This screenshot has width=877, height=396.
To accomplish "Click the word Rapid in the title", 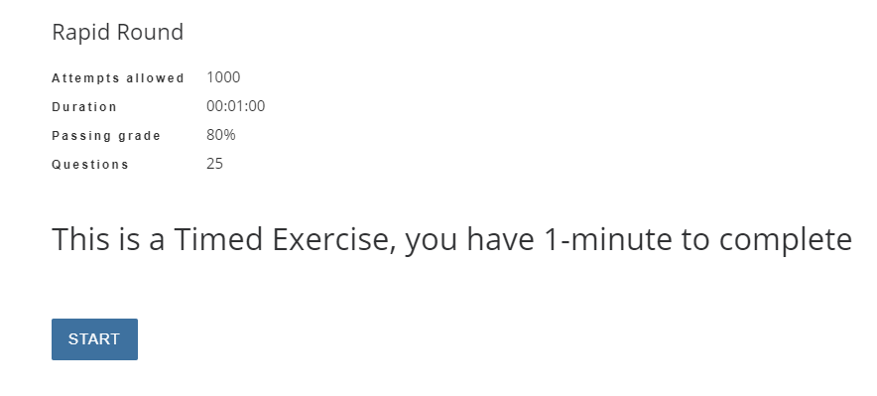I will pyautogui.click(x=78, y=33).
